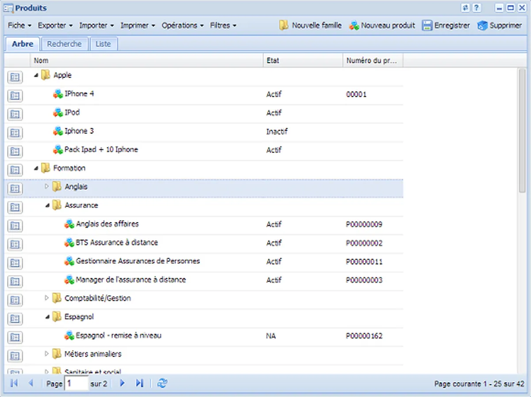
Task: Expand the Comptabilité/Gestion folder
Action: [47, 298]
